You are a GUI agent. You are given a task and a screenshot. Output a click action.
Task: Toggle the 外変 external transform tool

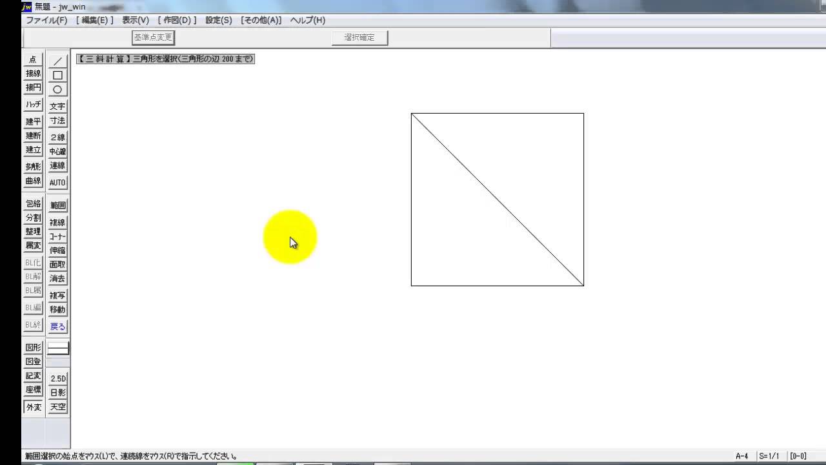33,407
